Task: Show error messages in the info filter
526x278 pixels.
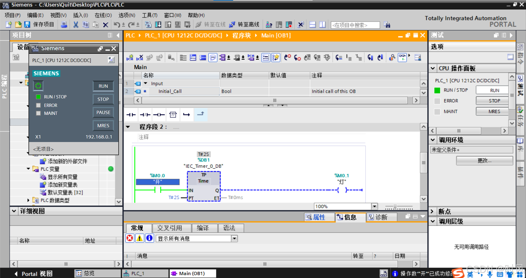Action: 130,238
